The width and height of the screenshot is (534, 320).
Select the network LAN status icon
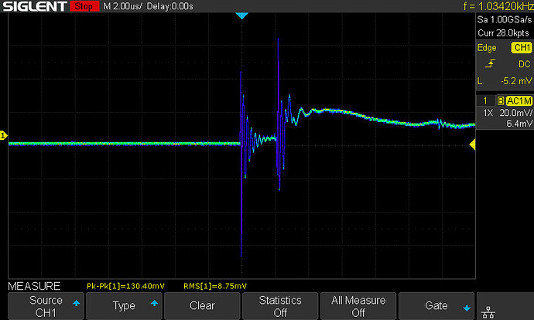pyautogui.click(x=488, y=312)
